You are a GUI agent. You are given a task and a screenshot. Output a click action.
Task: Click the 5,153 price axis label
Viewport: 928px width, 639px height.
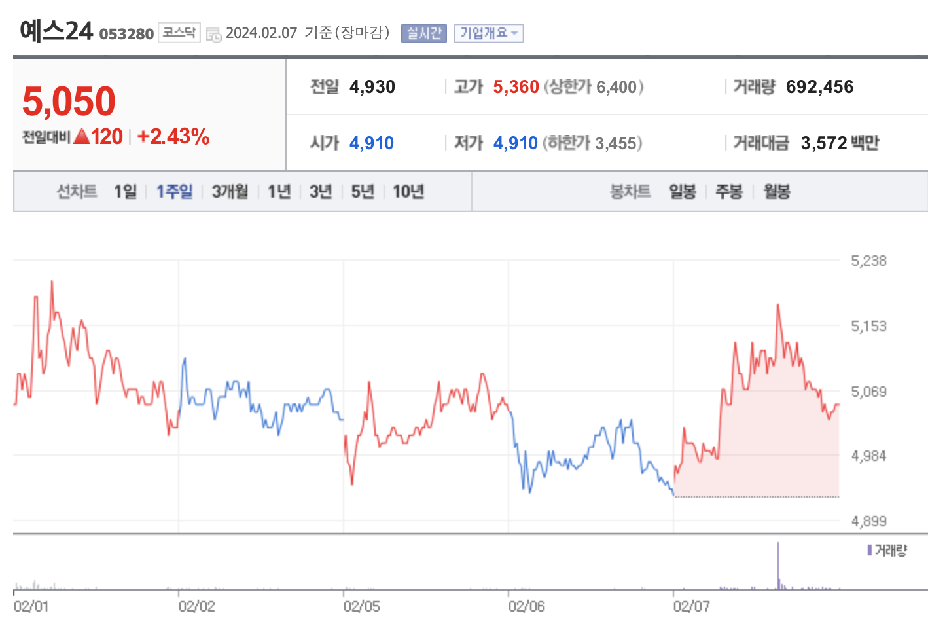pyautogui.click(x=868, y=326)
